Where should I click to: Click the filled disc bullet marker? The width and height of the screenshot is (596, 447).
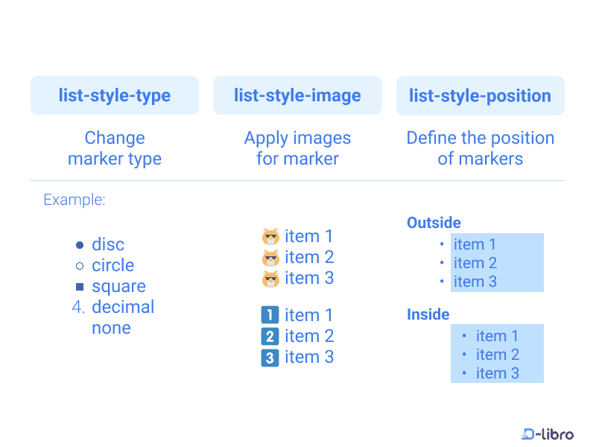80,245
